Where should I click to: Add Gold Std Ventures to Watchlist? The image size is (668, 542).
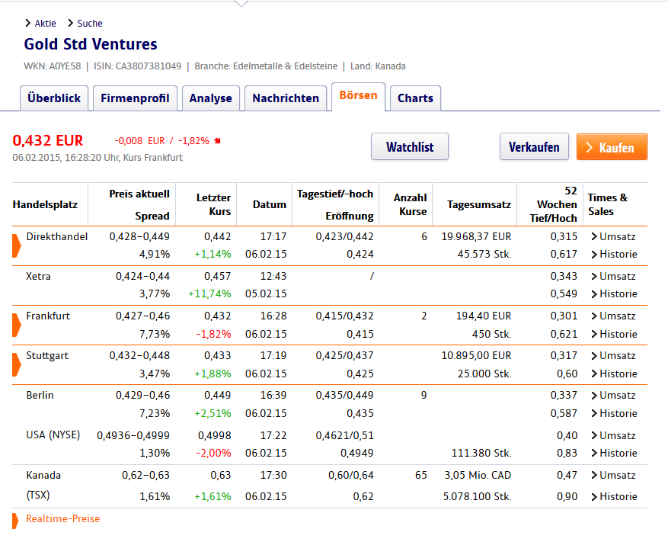[410, 146]
